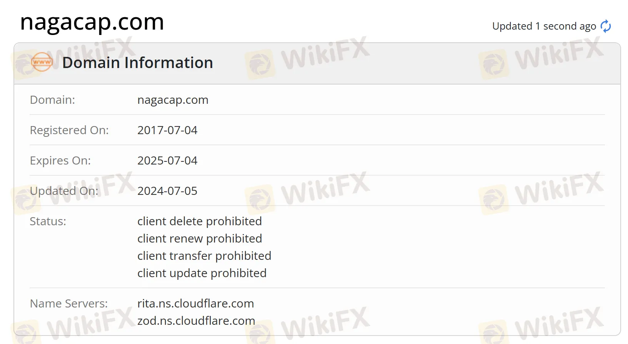Screen dimensions: 628x344
Task: Click the "Registered On:" label
Action: point(69,130)
